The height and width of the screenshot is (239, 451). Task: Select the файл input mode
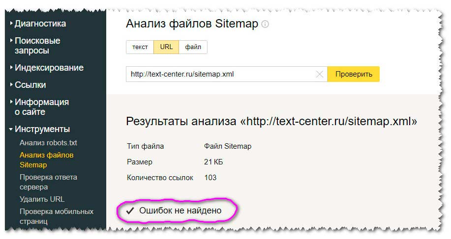pyautogui.click(x=193, y=47)
